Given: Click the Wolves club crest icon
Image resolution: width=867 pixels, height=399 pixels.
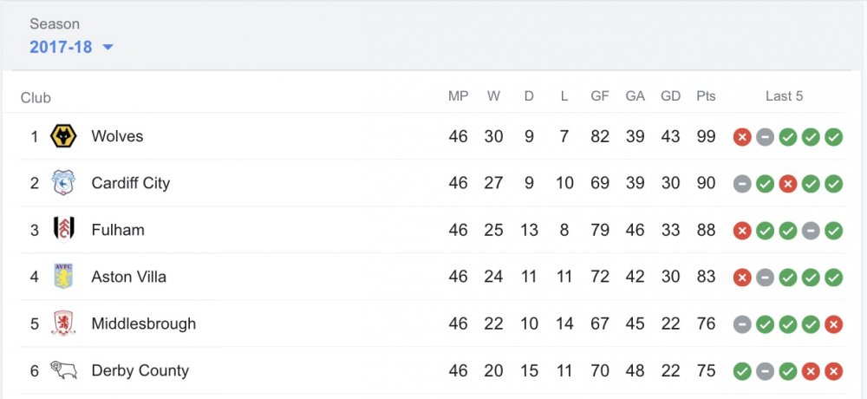Looking at the screenshot, I should [x=63, y=136].
